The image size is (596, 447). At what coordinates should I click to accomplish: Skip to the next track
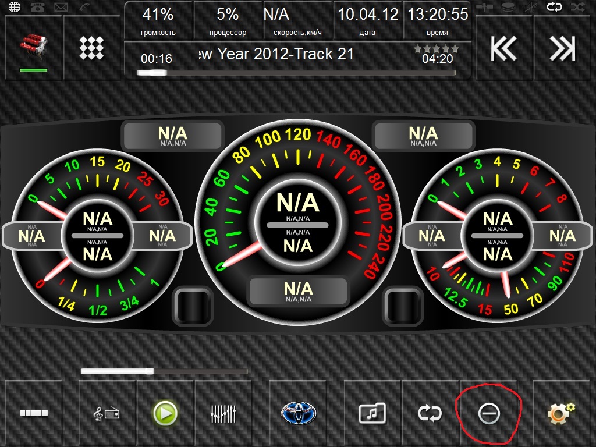coord(562,49)
